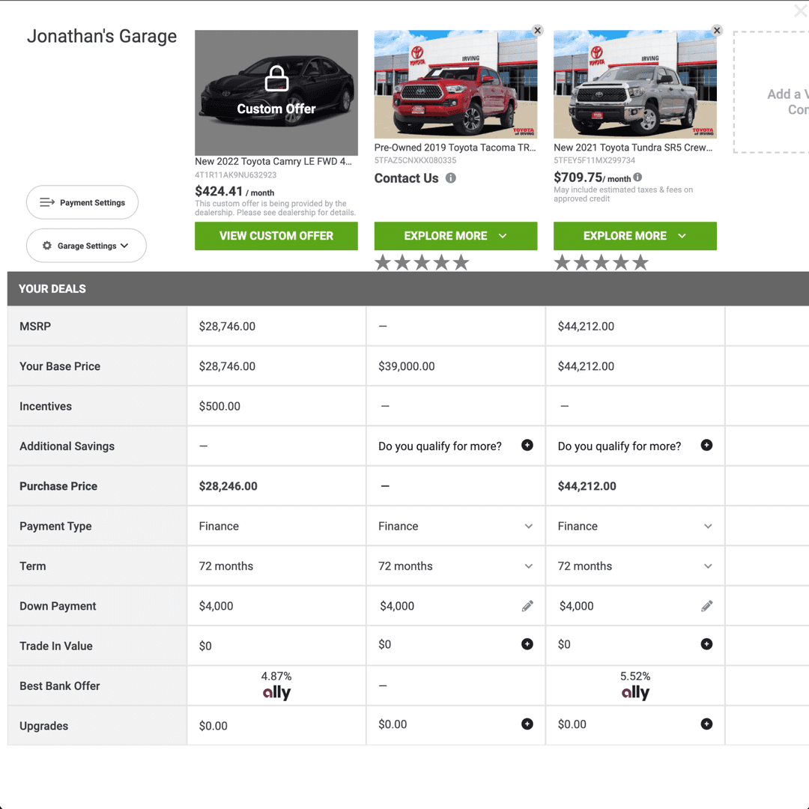The height and width of the screenshot is (809, 809).
Task: Click the Jonathan's Garage heading
Action: (x=102, y=36)
